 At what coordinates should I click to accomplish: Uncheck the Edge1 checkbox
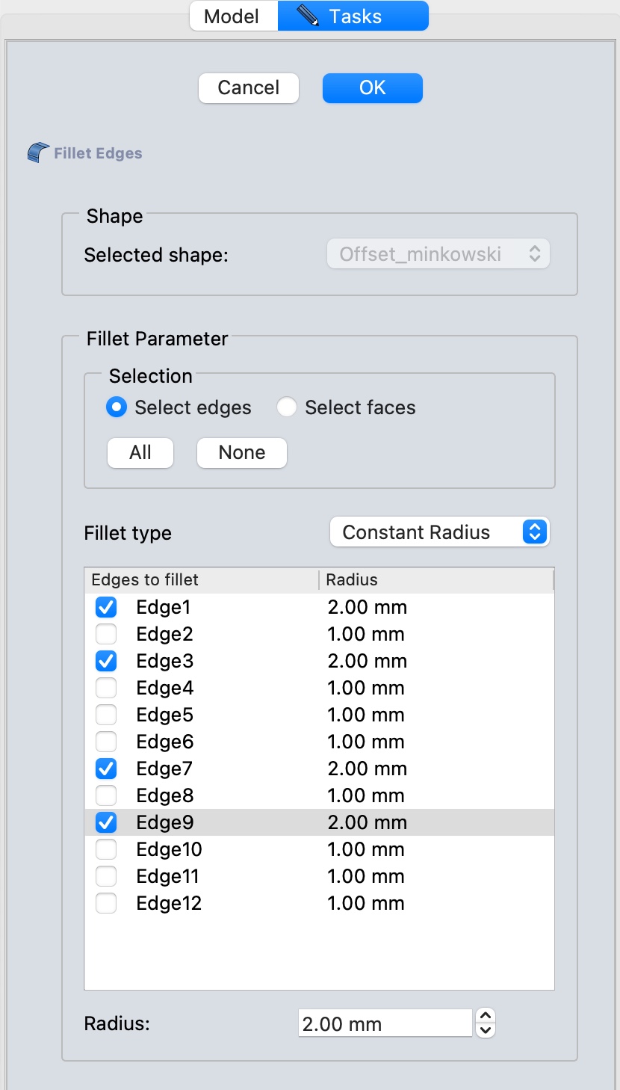tap(106, 607)
